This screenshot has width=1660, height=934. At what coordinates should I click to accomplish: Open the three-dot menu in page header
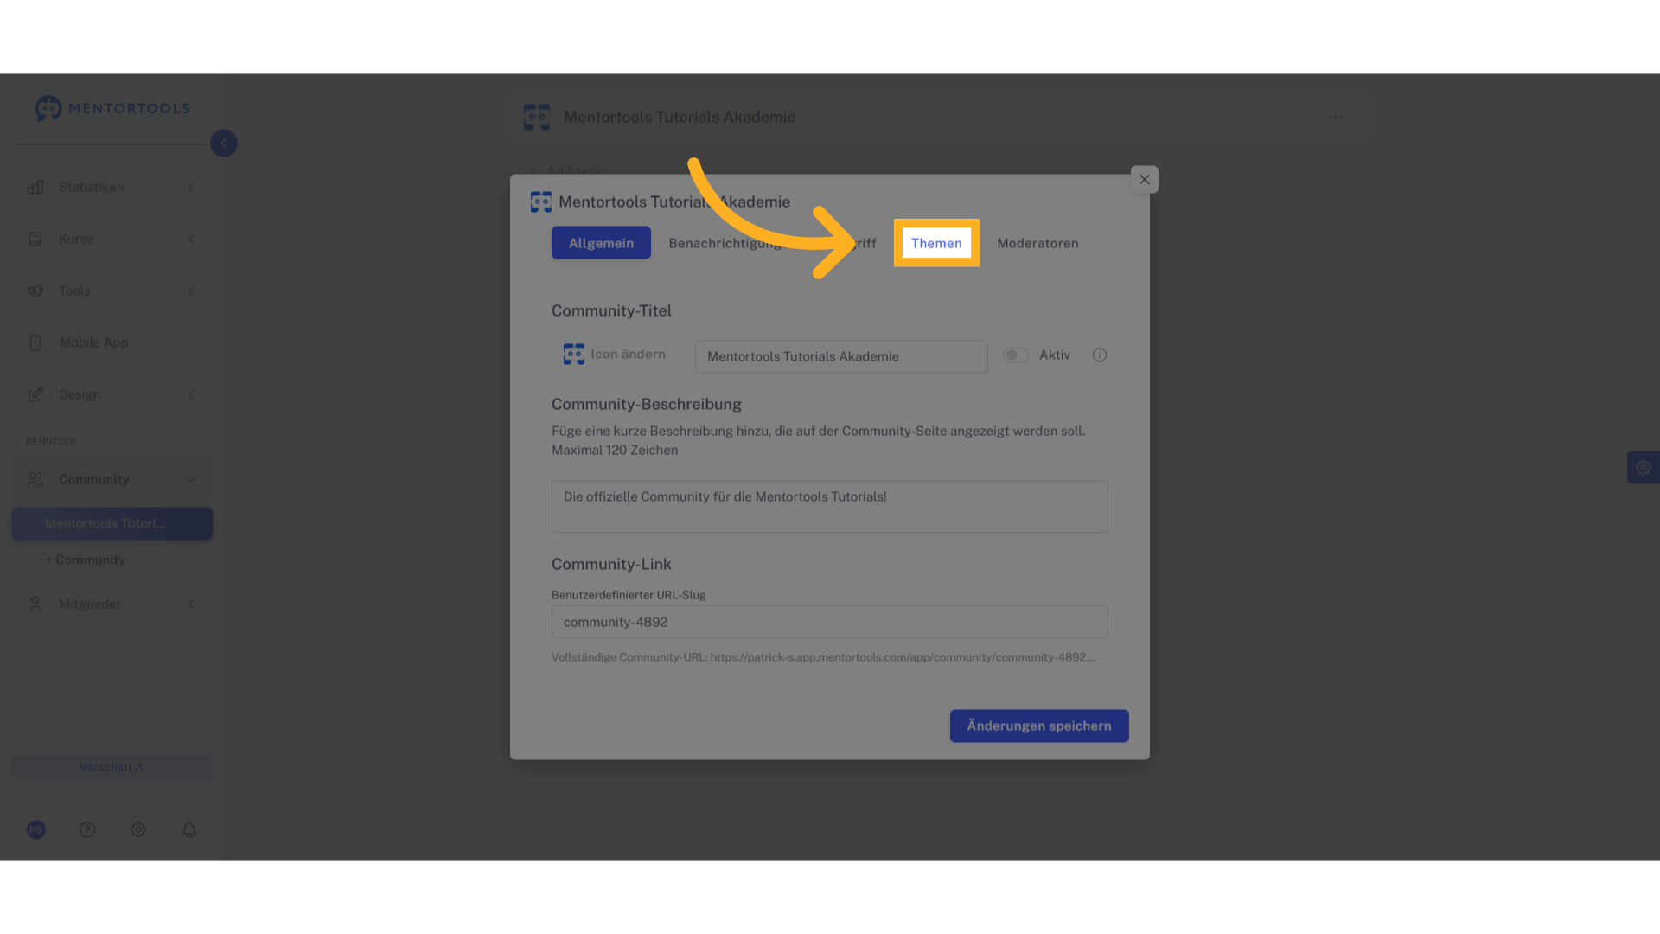[1336, 118]
